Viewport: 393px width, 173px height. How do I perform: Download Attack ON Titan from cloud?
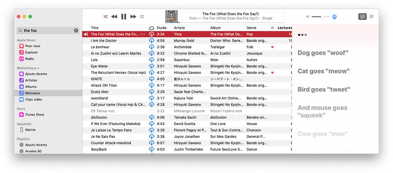coord(151,85)
